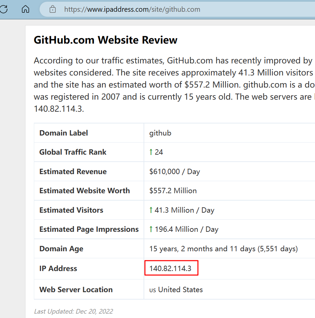Select the GitHub.com Website Review heading
The width and height of the screenshot is (315, 318).
pos(105,40)
